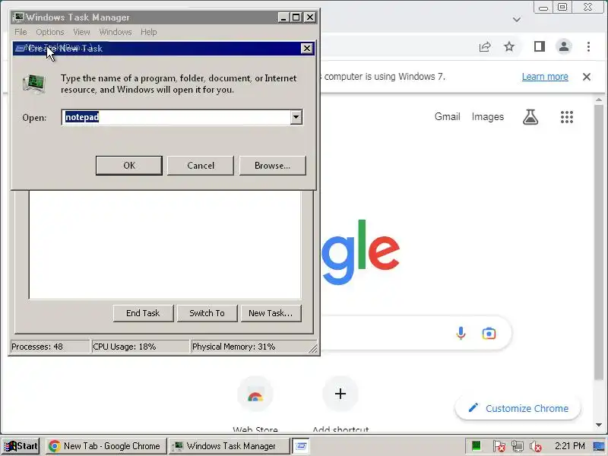This screenshot has height=456, width=608.
Task: Minimize the Windows Task Manager window
Action: 283,17
